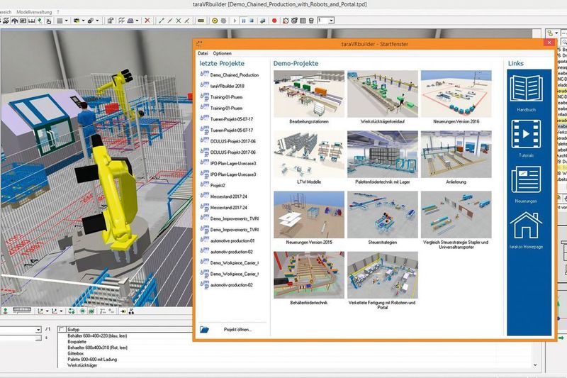
Task: Select Behaelter 600x400x310 (Rot, leer) row
Action: click(98, 348)
